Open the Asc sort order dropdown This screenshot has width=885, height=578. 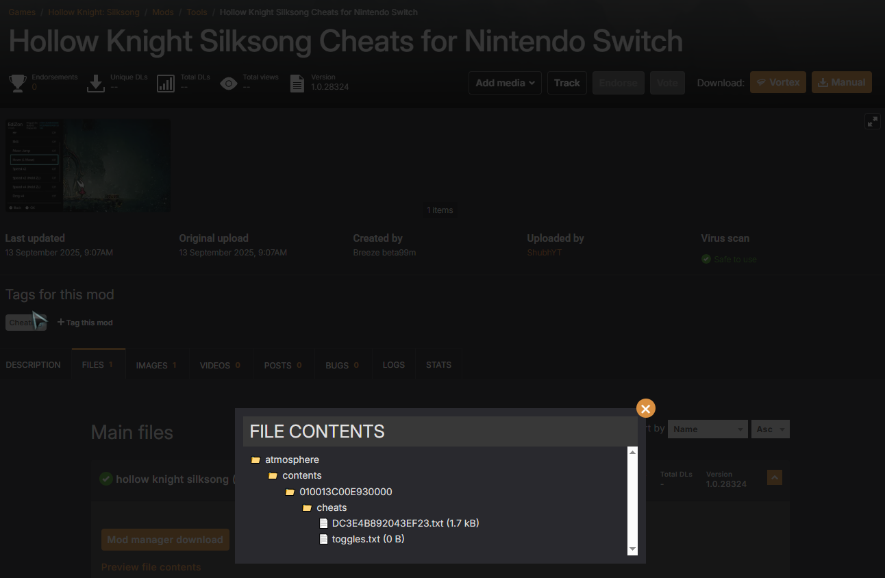(x=771, y=429)
